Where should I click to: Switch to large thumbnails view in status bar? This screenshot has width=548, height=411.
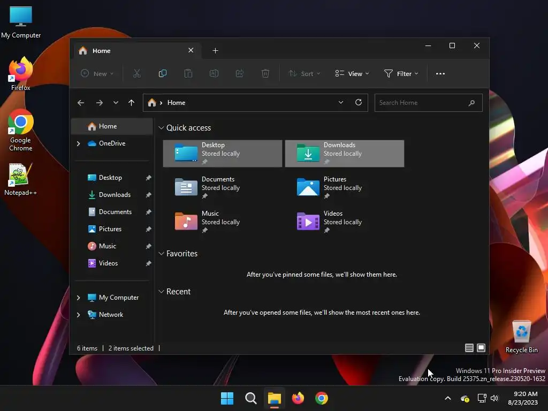(481, 348)
